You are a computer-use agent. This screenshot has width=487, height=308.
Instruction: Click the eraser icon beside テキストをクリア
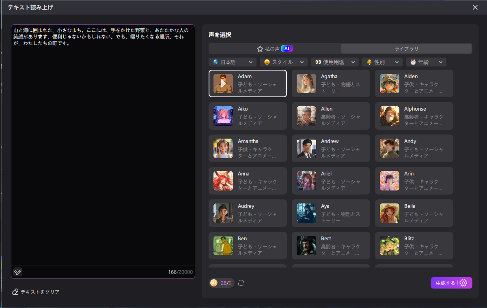pos(15,291)
